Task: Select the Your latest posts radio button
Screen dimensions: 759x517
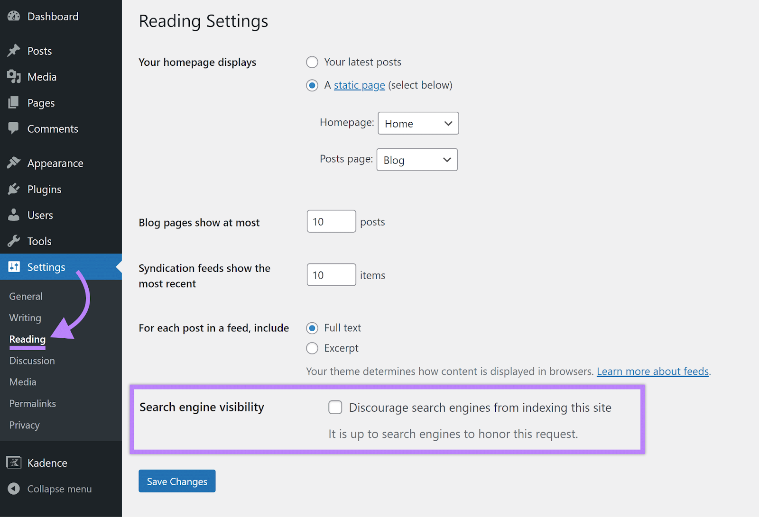Action: click(x=312, y=62)
